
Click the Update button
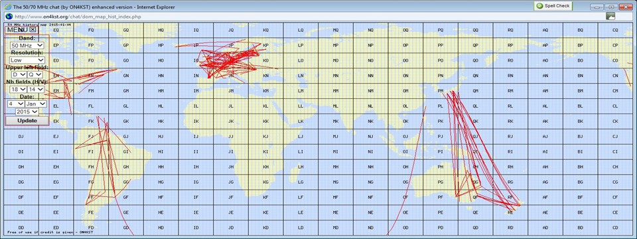[x=27, y=121]
